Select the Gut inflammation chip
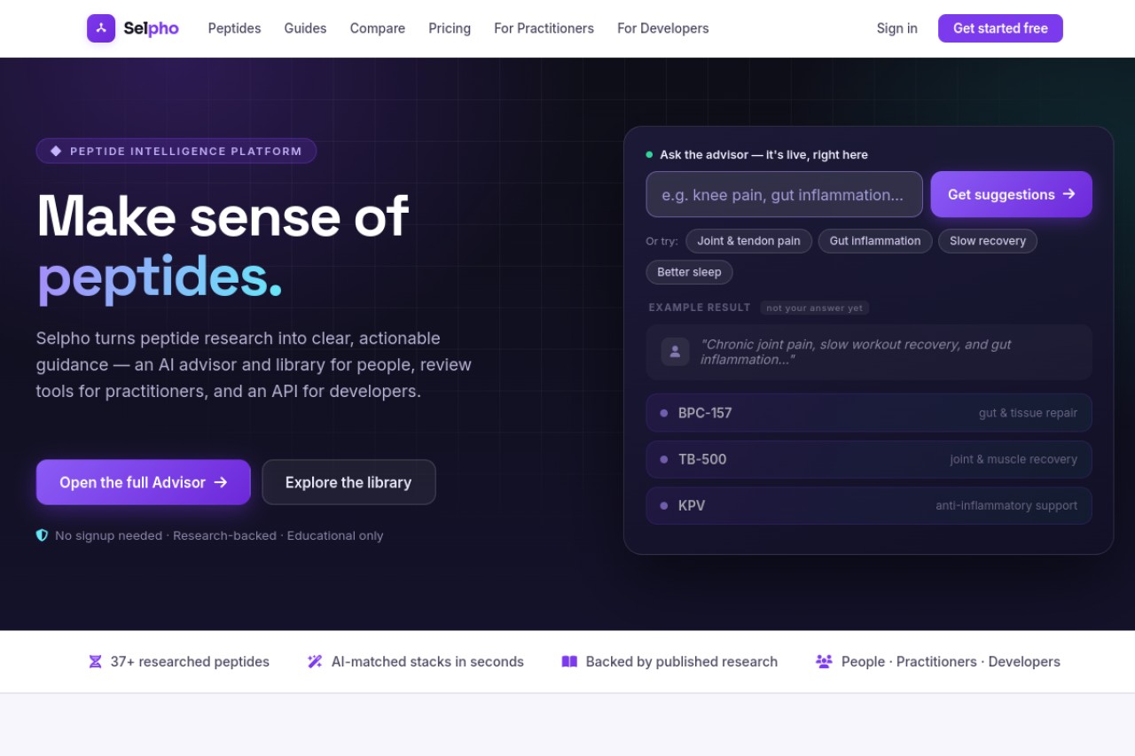 pyautogui.click(x=875, y=241)
